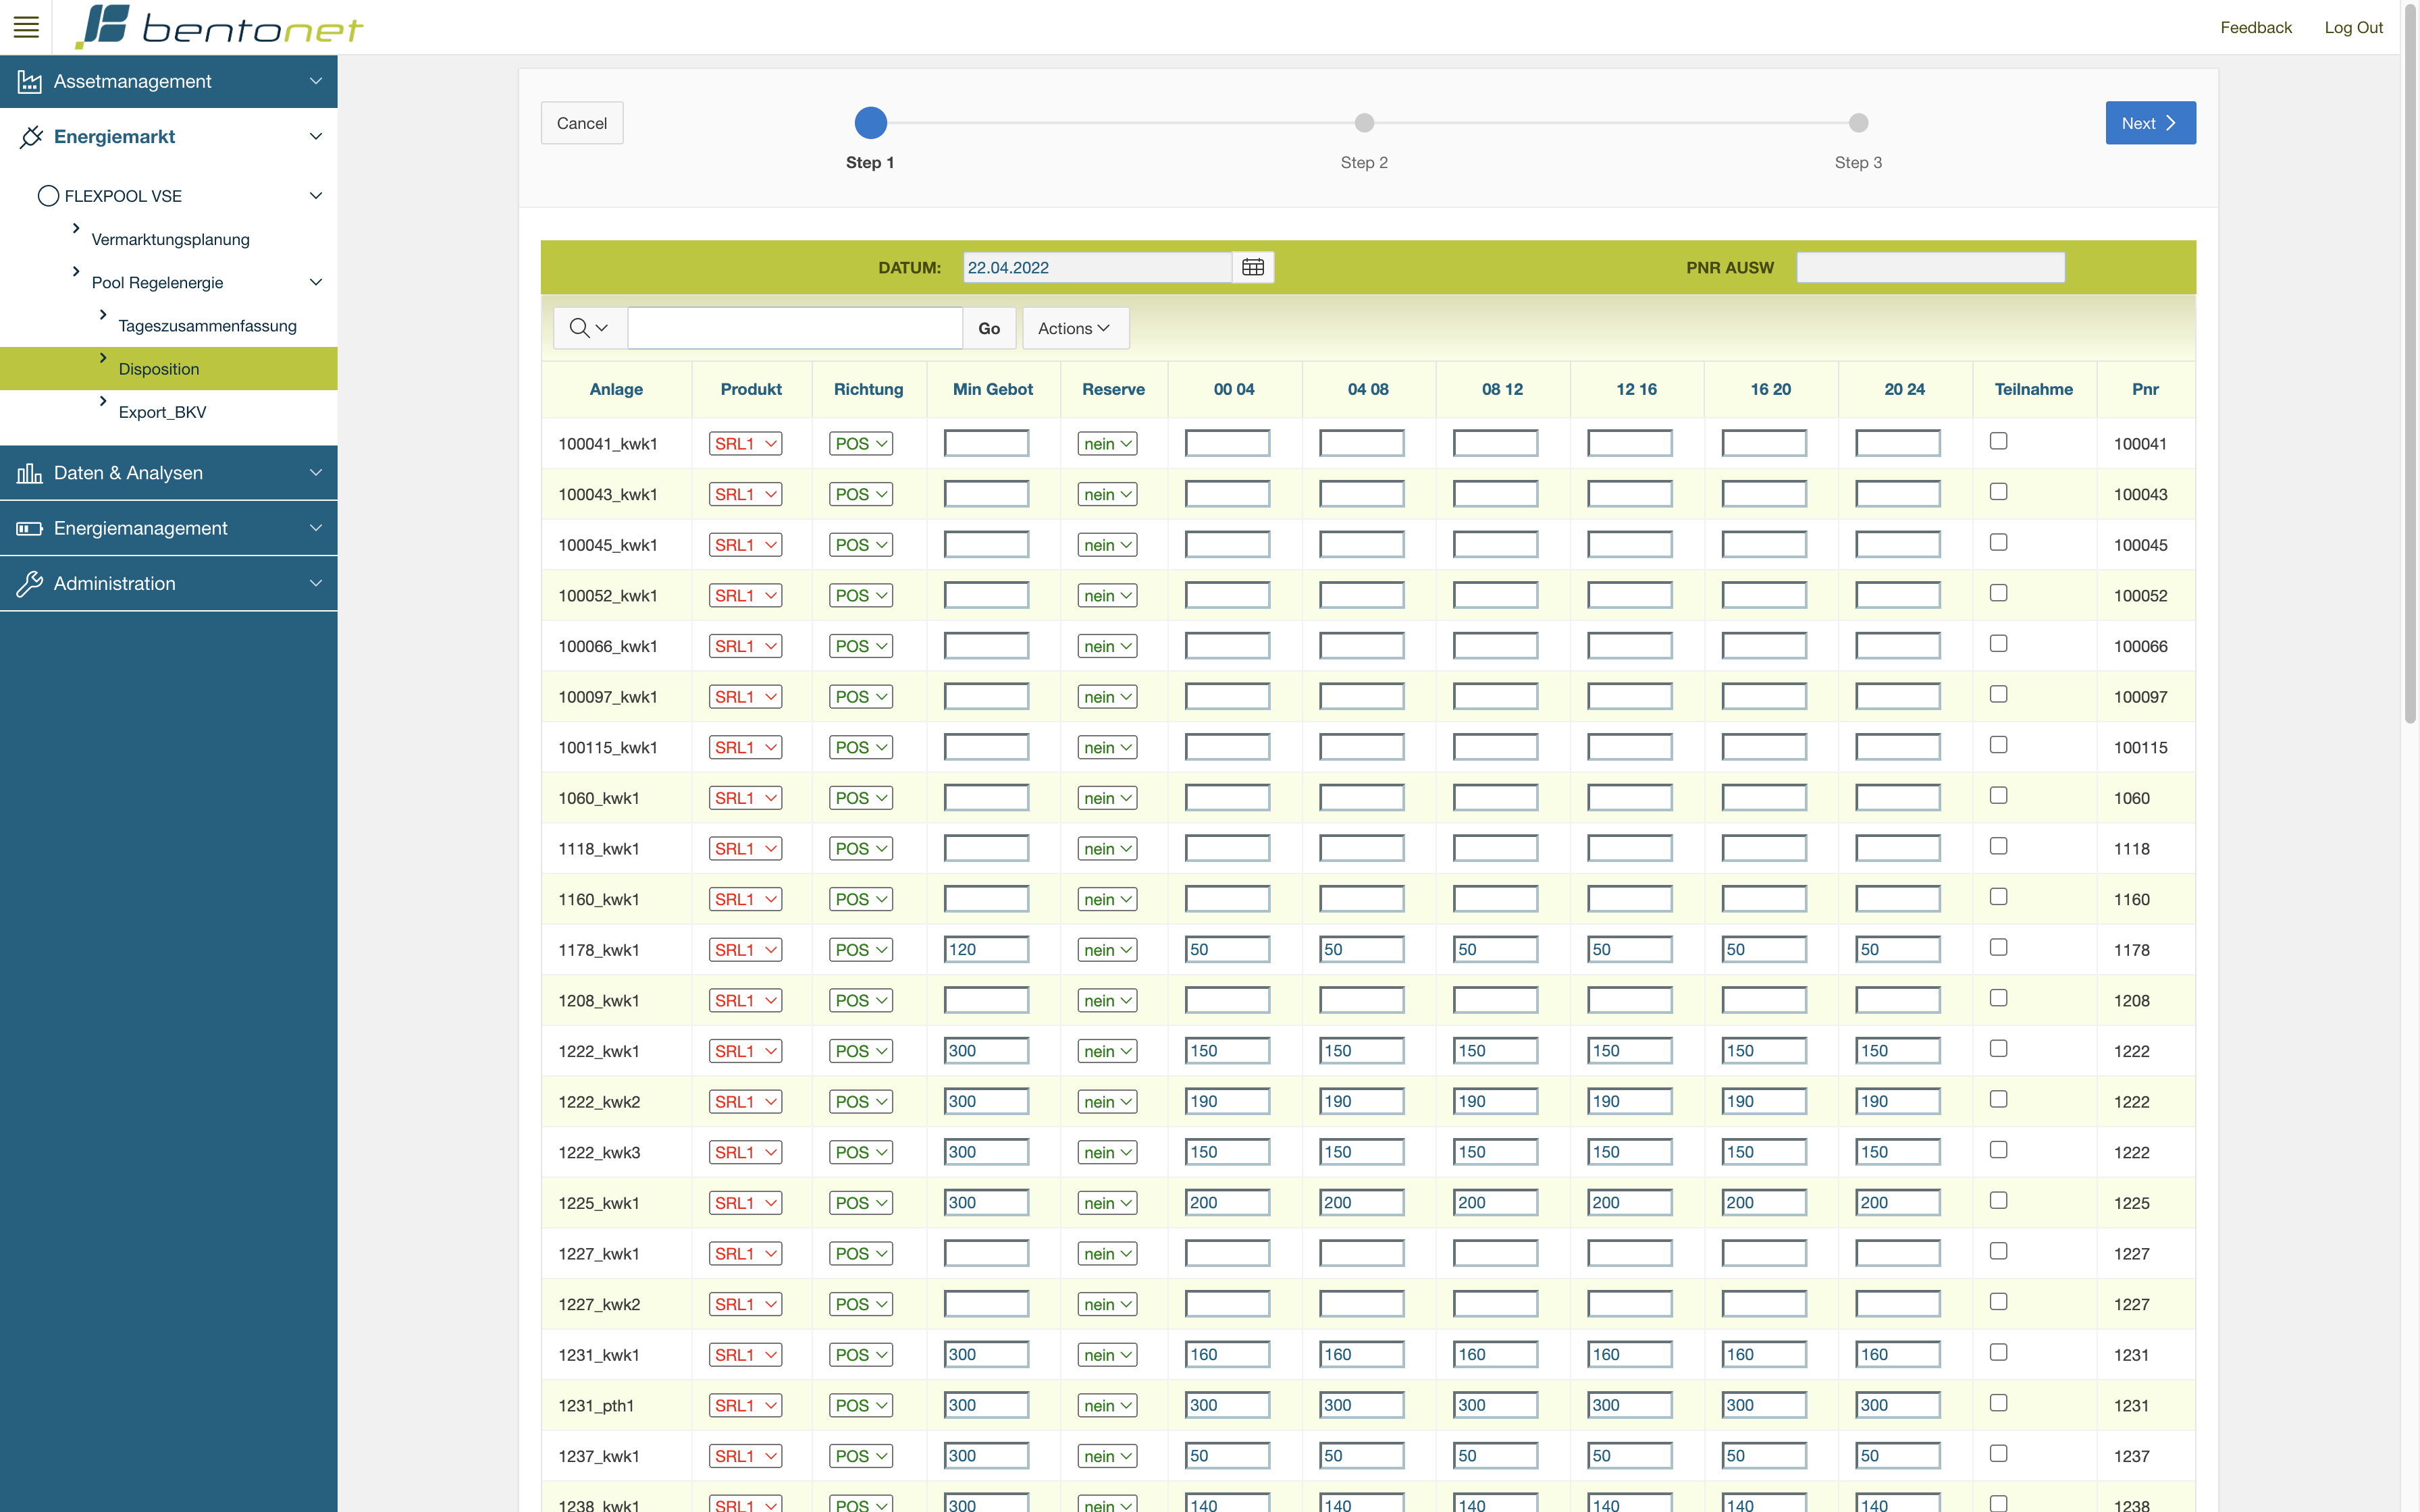
Task: Click the Step 2 wizard circle
Action: [1364, 123]
